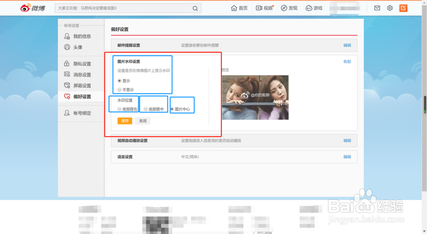Select 底部居中 watermark position
This screenshot has width=427, height=234.
pos(146,109)
